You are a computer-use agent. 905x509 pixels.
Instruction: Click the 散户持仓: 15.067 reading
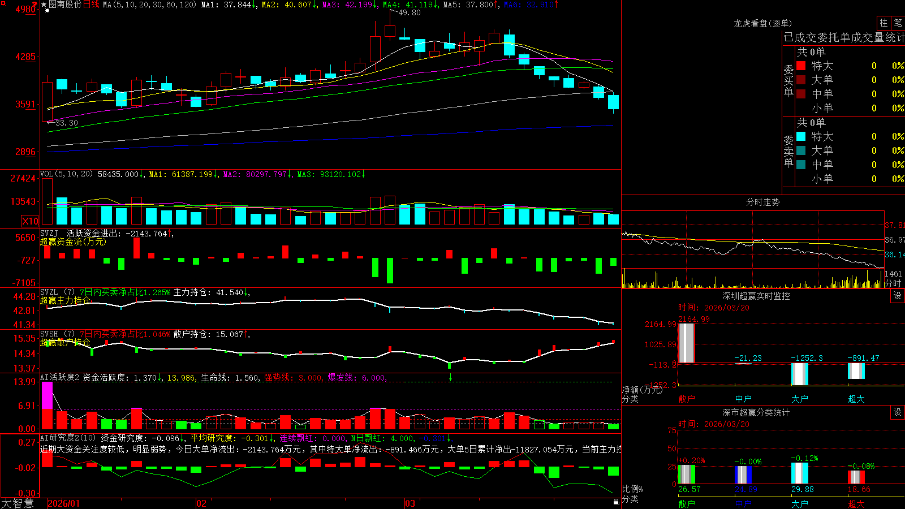209,334
